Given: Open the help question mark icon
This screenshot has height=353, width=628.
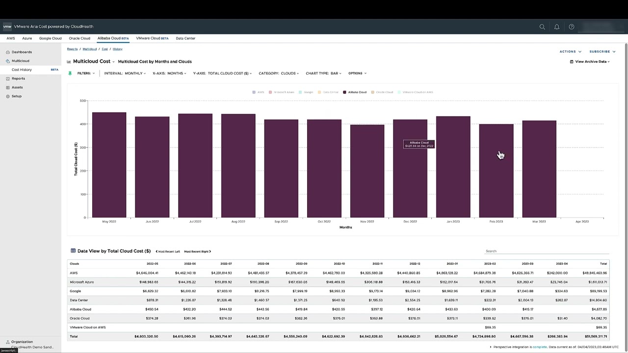Looking at the screenshot, I should click(x=572, y=26).
